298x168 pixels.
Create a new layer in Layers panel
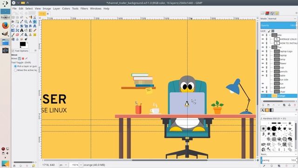click(x=263, y=105)
